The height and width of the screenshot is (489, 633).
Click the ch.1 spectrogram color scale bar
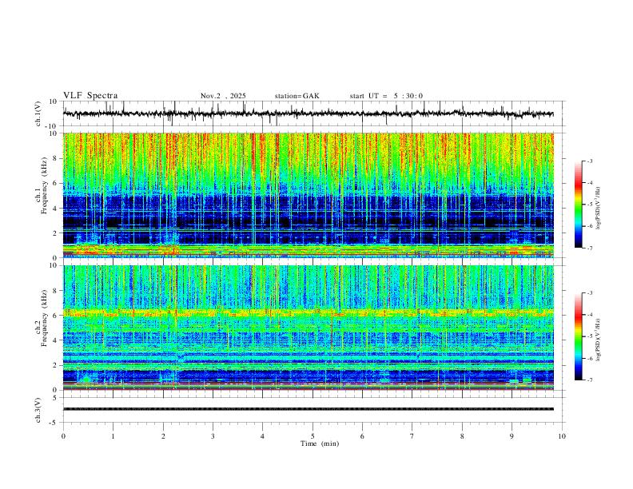[578, 205]
